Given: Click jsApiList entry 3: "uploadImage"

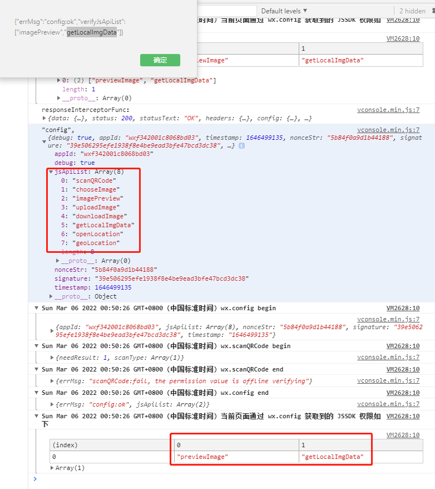Looking at the screenshot, I should tap(90, 207).
